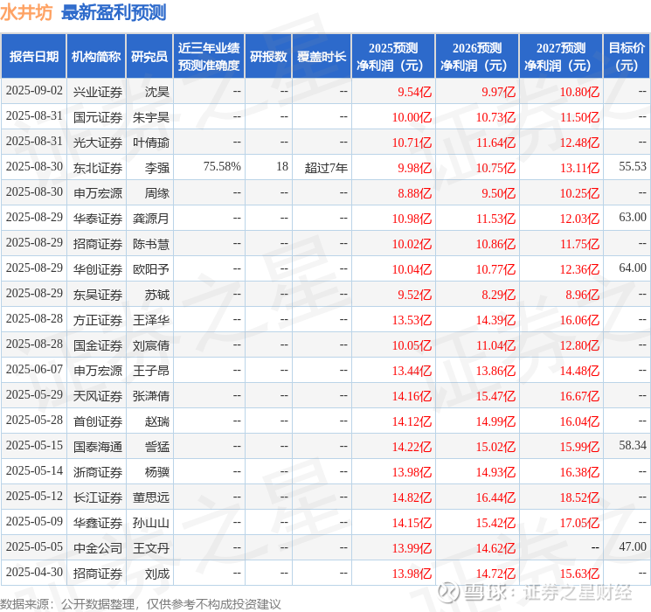Click the 2025-04-30 report date
The width and height of the screenshot is (651, 612).
tap(34, 572)
